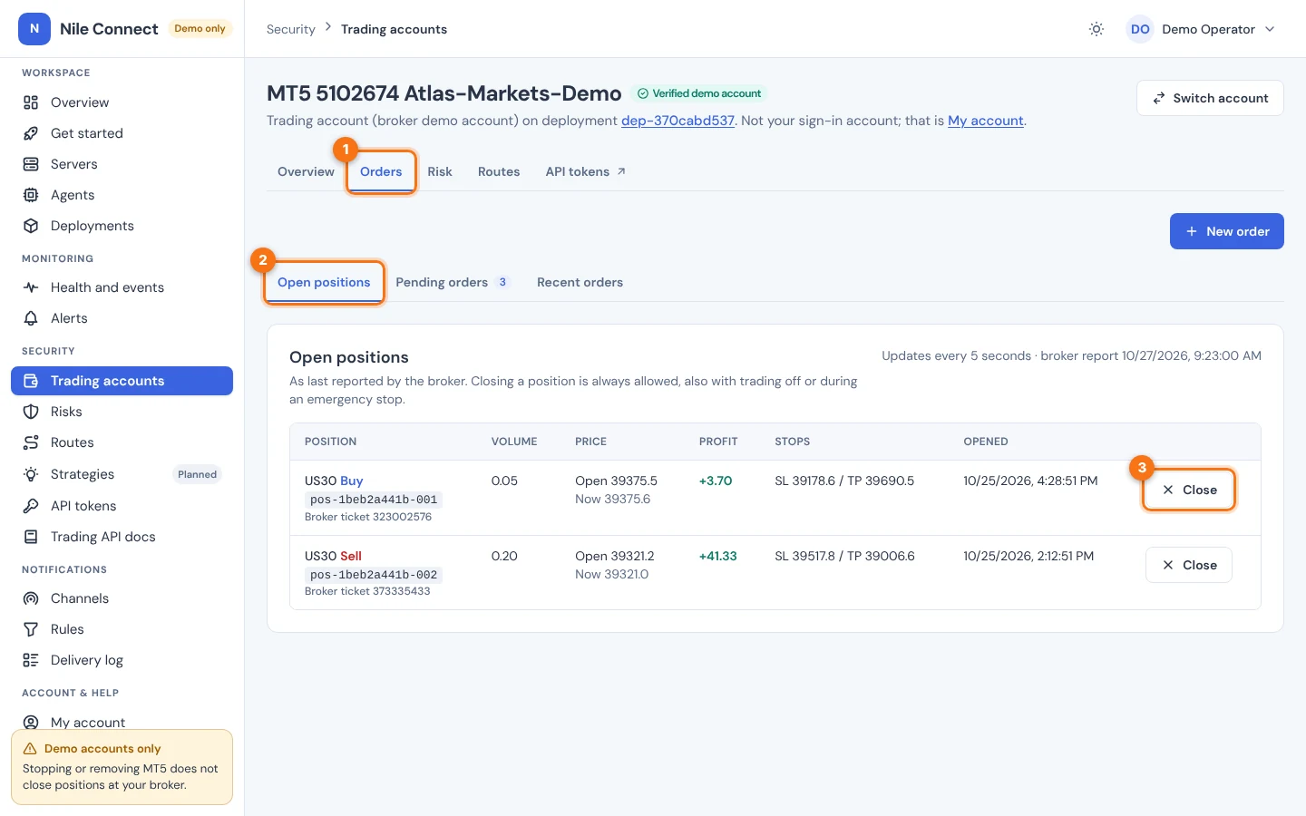View the Recent orders tab
Image resolution: width=1306 pixels, height=816 pixels.
tap(580, 282)
